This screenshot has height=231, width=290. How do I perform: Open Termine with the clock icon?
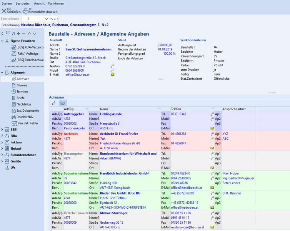click(22, 92)
